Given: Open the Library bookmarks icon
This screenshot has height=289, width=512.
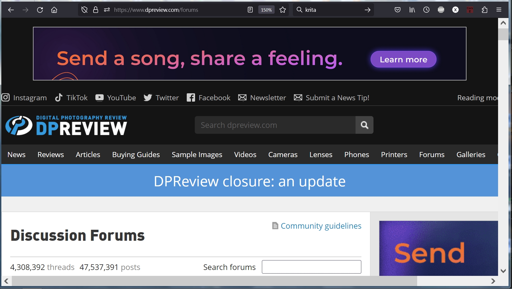Looking at the screenshot, I should pos(412,10).
